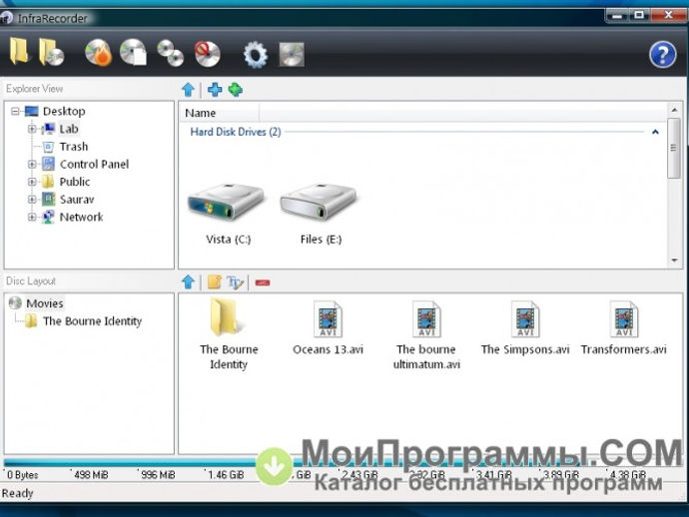
Task: Collapse the Desktop tree node
Action: click(15, 111)
